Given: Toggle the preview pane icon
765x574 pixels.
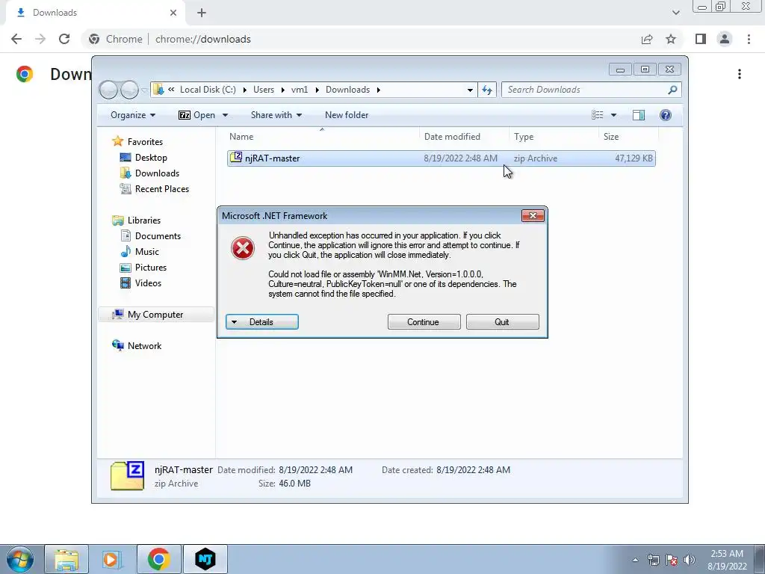Looking at the screenshot, I should 638,115.
